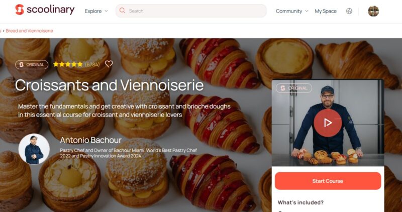Click the five-star rating
Image resolution: width=402 pixels, height=212 pixels.
68,64
